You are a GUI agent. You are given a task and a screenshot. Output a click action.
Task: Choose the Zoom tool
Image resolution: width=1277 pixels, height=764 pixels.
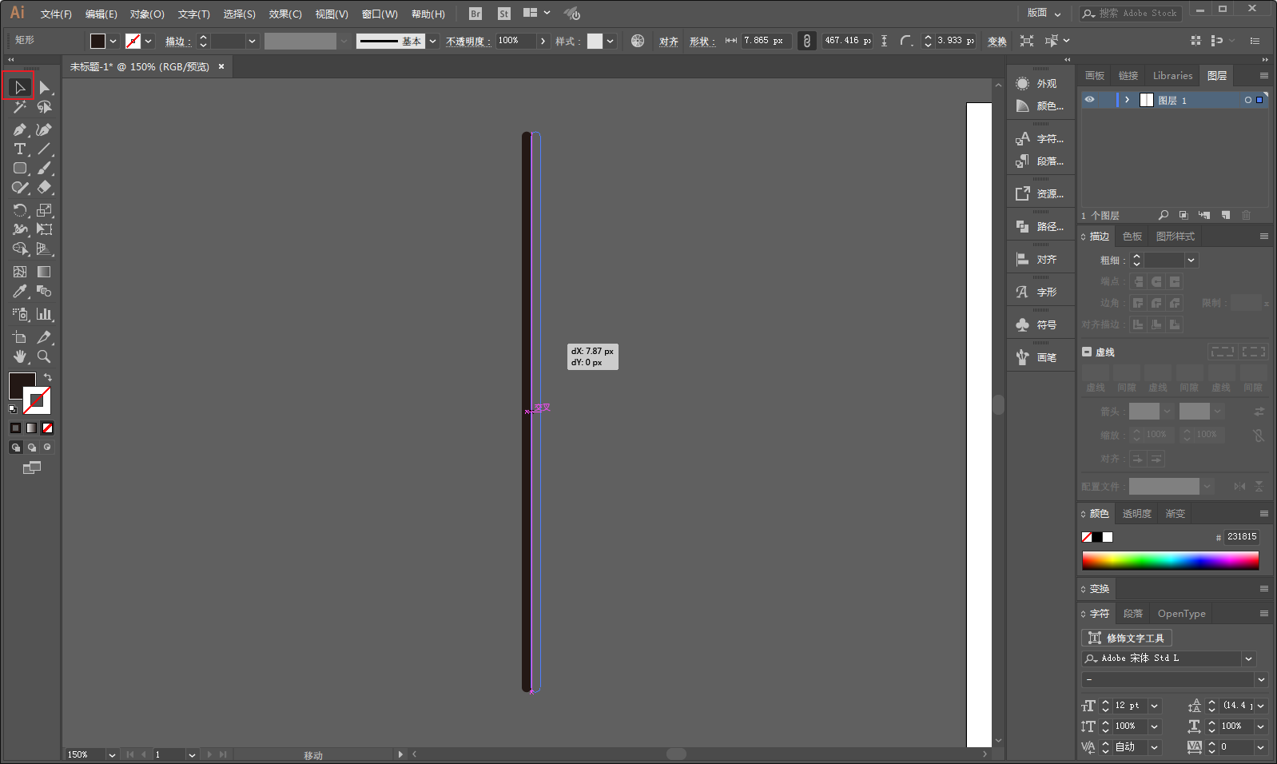pyautogui.click(x=44, y=356)
